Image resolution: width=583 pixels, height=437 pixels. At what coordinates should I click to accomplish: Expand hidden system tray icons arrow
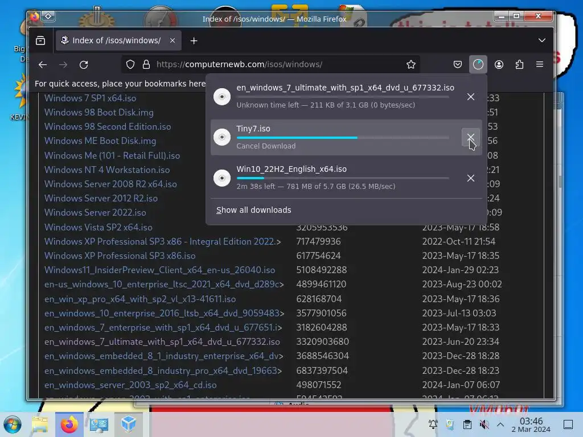500,424
